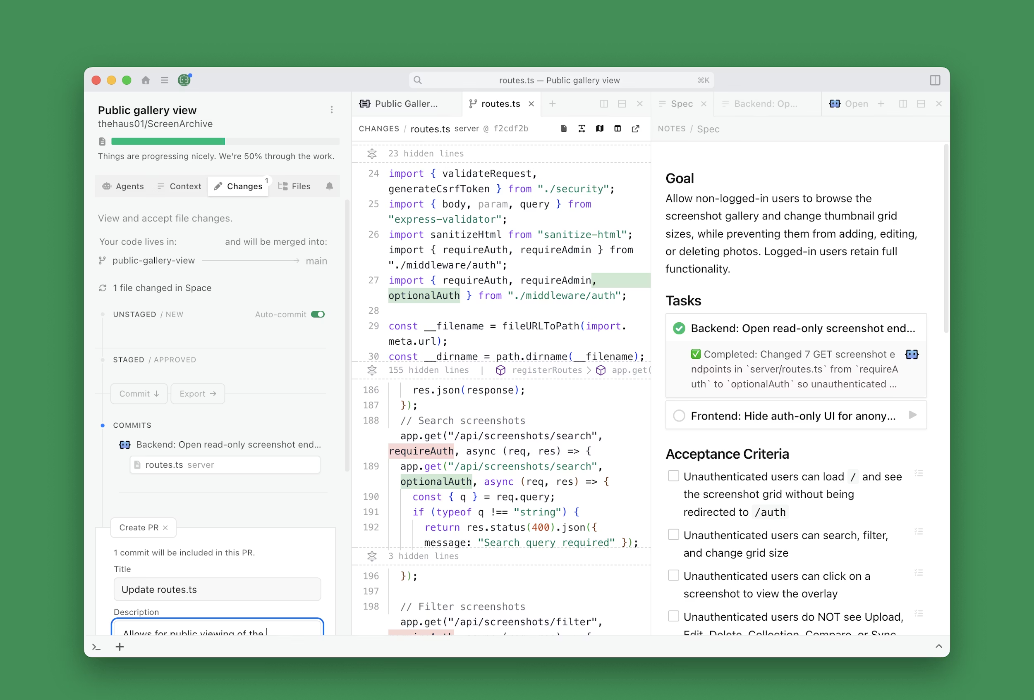Click the open-externally icon in changes toolbar
Viewport: 1034px width, 700px height.
(x=635, y=129)
